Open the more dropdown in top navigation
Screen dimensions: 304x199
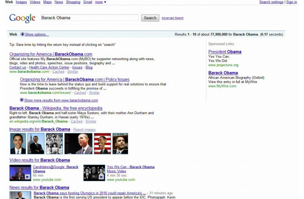coord(101,2)
